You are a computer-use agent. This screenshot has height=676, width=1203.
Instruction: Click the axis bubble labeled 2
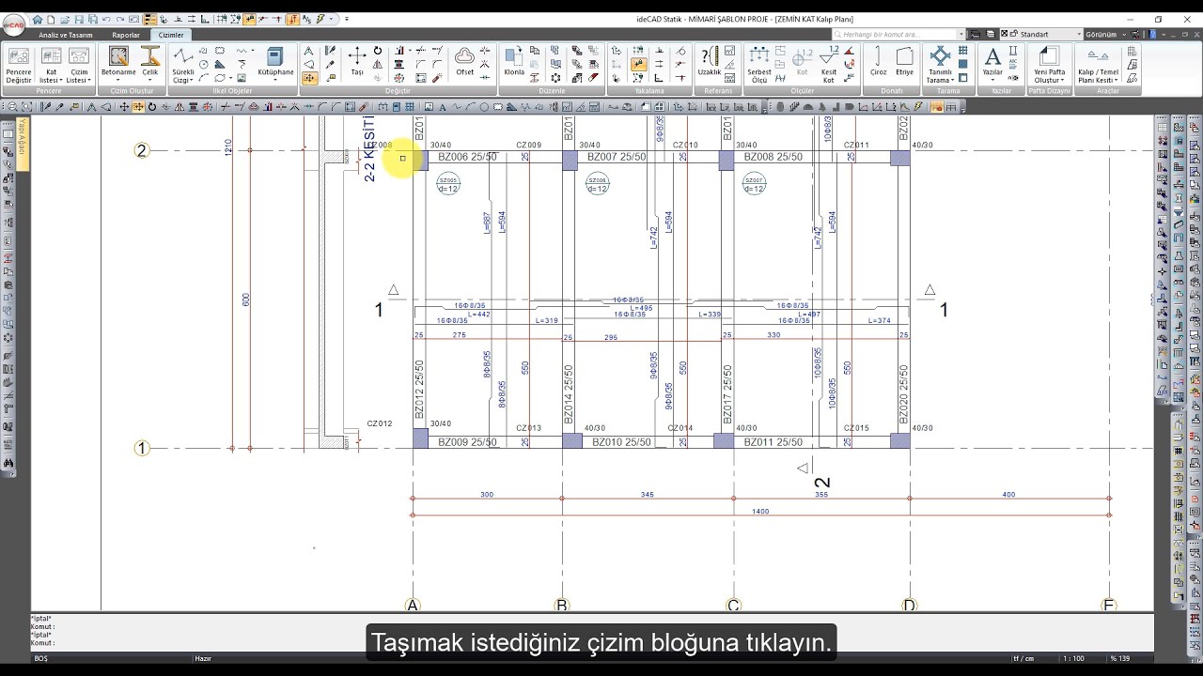(x=142, y=150)
